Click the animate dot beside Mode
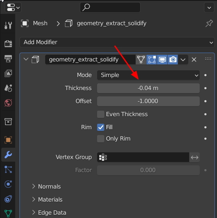The height and width of the screenshot is (218, 217). click(205, 75)
